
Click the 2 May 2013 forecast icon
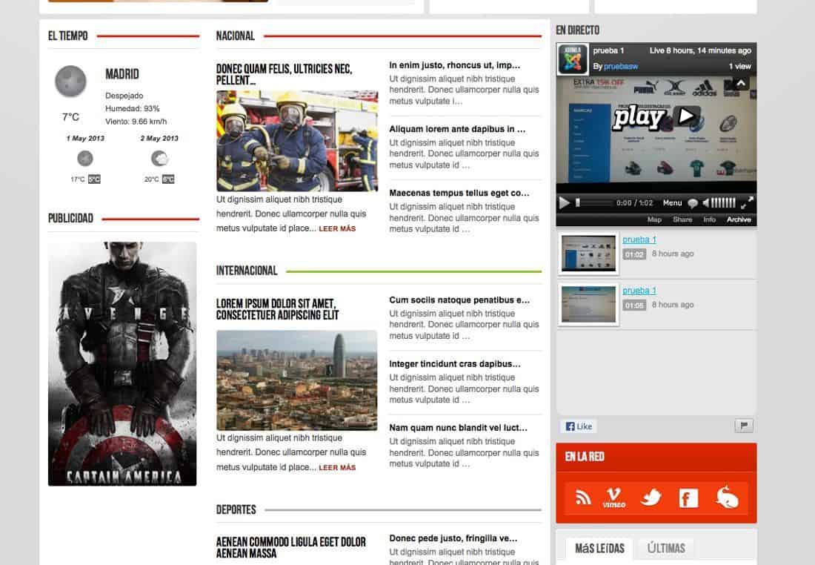(x=159, y=158)
